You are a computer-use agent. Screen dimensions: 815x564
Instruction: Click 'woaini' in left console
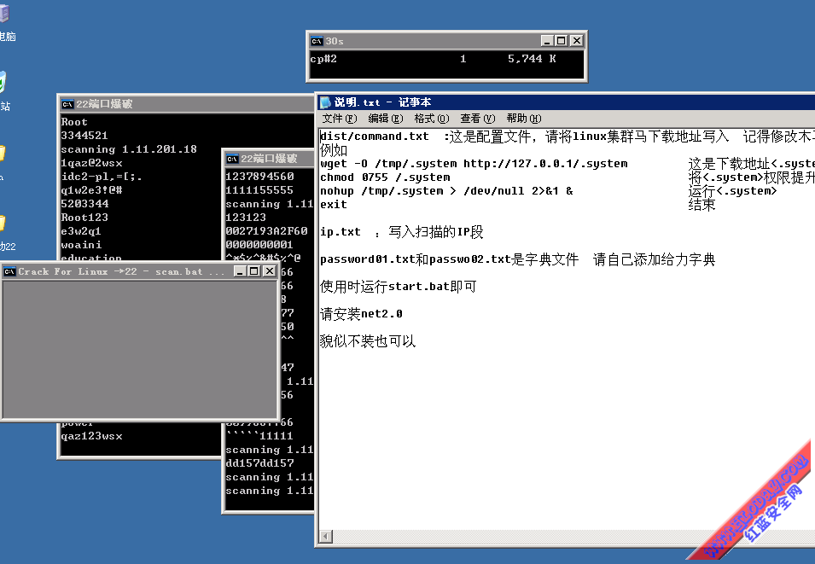[81, 244]
